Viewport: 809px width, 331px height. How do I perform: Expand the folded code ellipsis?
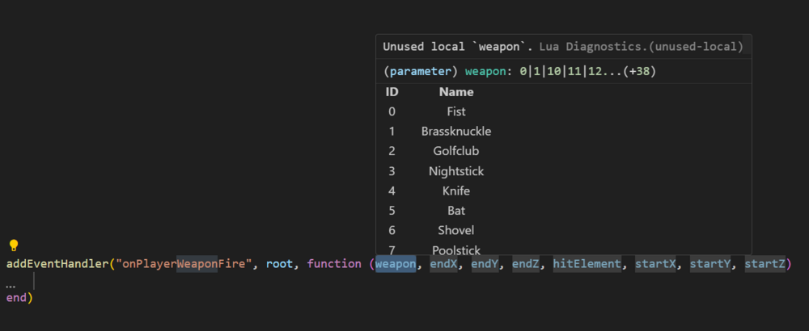(x=11, y=285)
